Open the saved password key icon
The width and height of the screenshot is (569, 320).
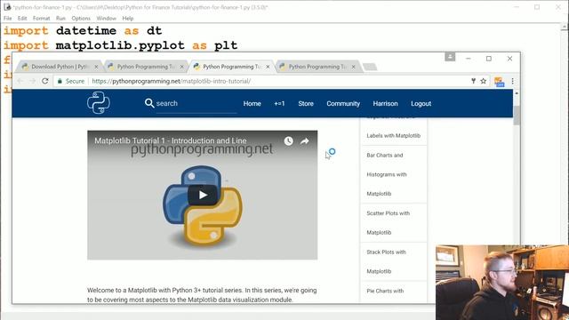pyautogui.click(x=473, y=81)
